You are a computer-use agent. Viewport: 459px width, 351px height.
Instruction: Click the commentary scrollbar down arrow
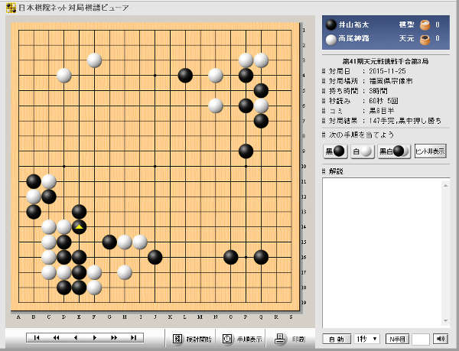point(445,321)
